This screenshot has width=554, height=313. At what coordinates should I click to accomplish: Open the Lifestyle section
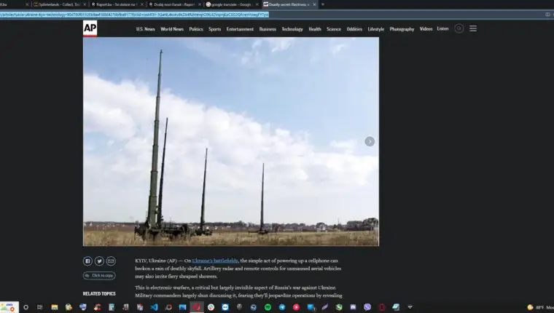(376, 29)
